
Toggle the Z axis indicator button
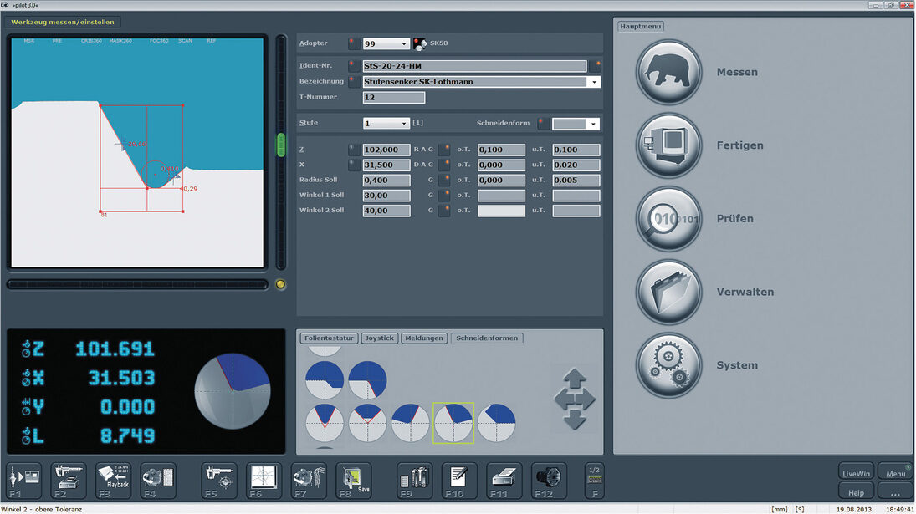coord(354,150)
